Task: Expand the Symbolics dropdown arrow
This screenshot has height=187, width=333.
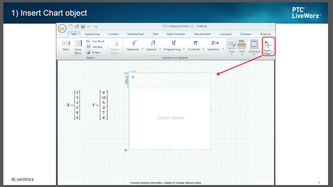Action: point(223,49)
